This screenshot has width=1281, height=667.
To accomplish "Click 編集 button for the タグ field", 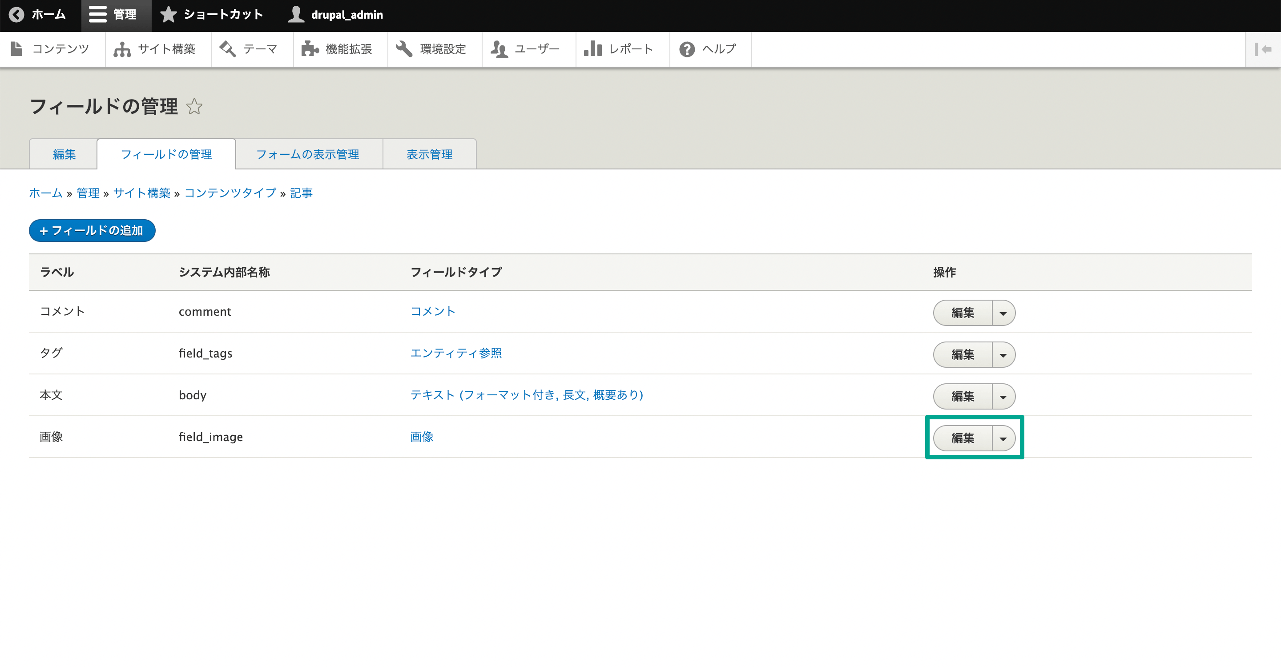I will click(963, 355).
